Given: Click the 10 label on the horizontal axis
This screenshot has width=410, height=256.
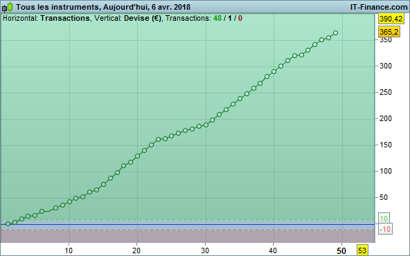Looking at the screenshot, I should click(69, 250).
